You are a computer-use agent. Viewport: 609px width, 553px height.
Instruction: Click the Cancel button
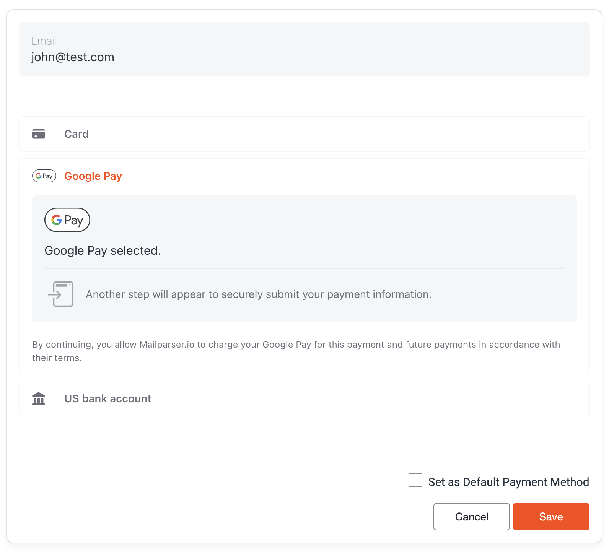pos(472,517)
